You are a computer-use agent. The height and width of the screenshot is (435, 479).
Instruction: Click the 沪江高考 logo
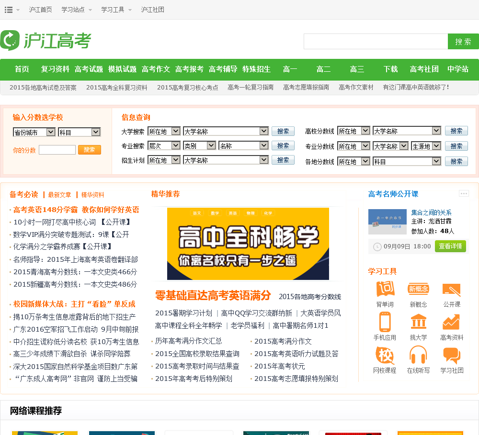(46, 40)
